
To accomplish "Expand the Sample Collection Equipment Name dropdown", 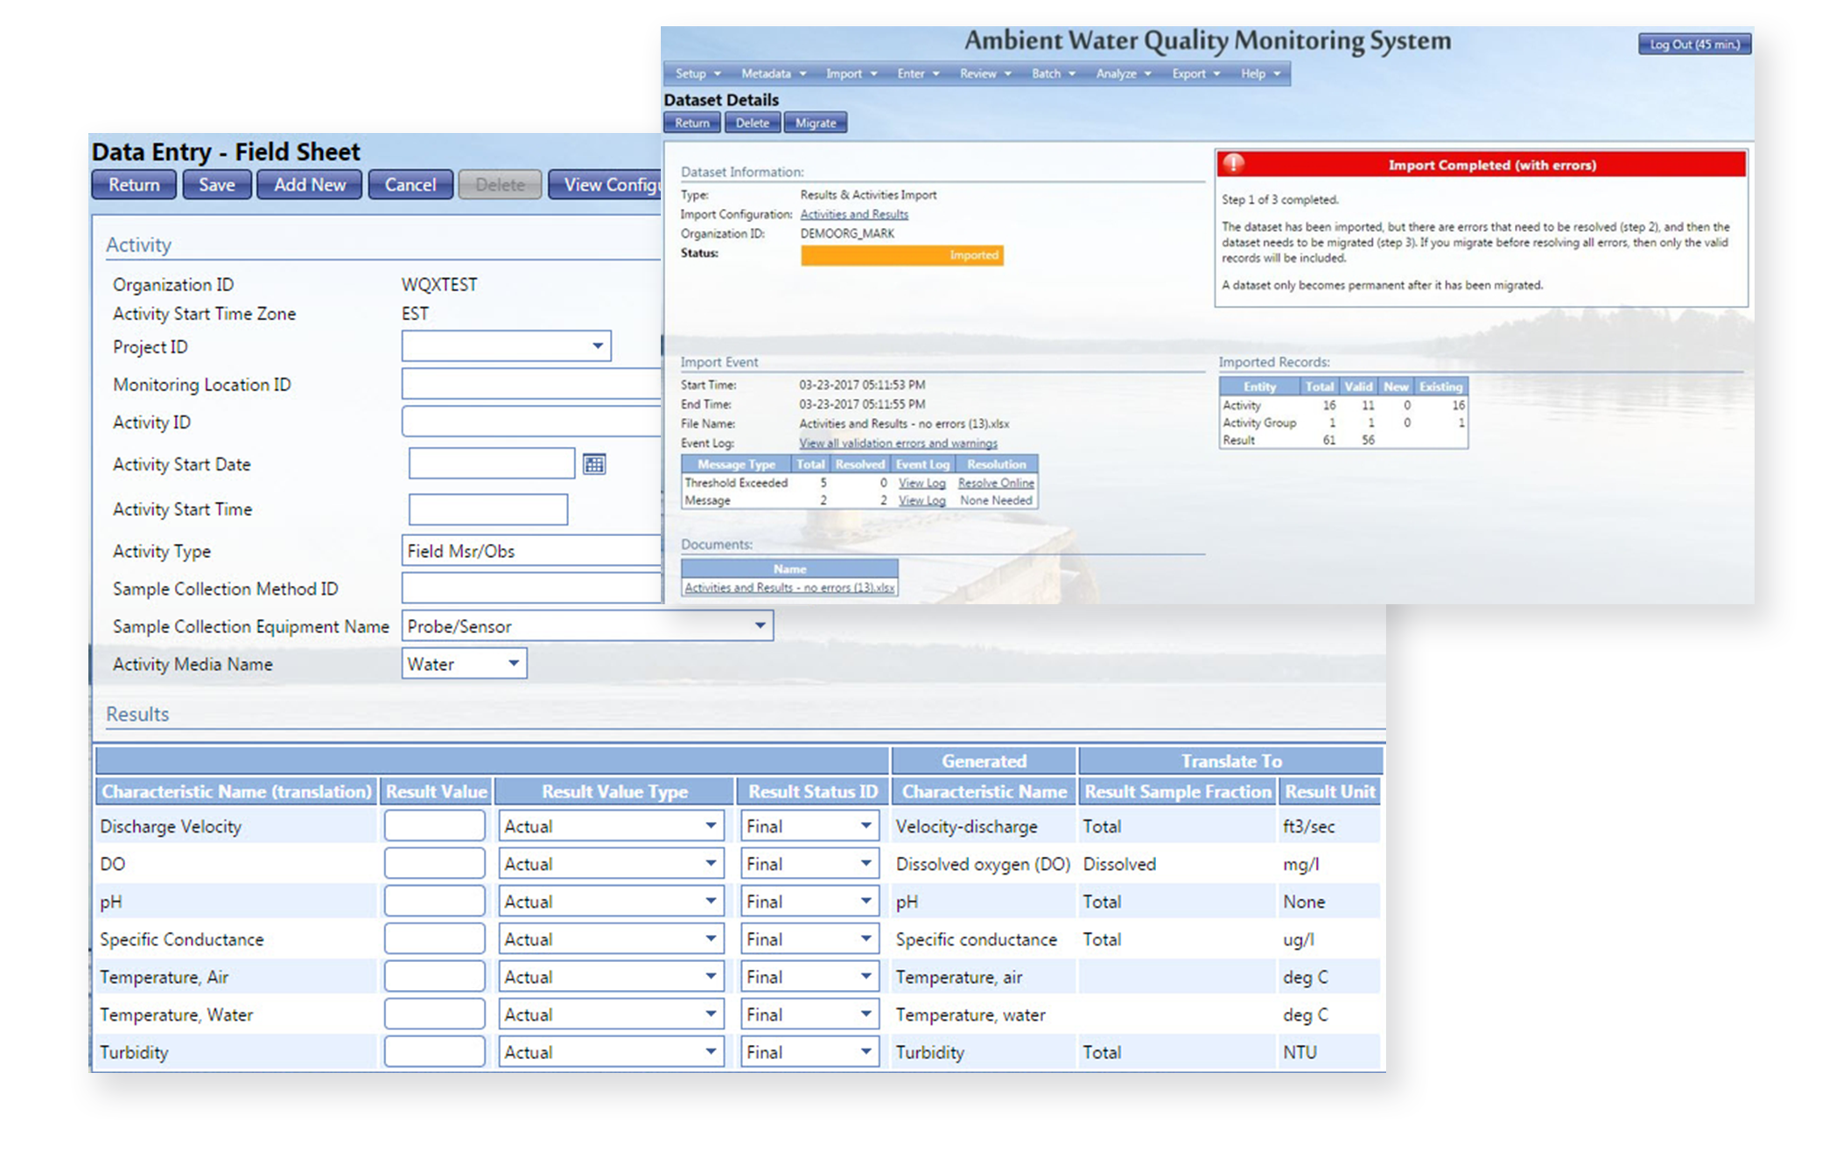I will pos(760,626).
